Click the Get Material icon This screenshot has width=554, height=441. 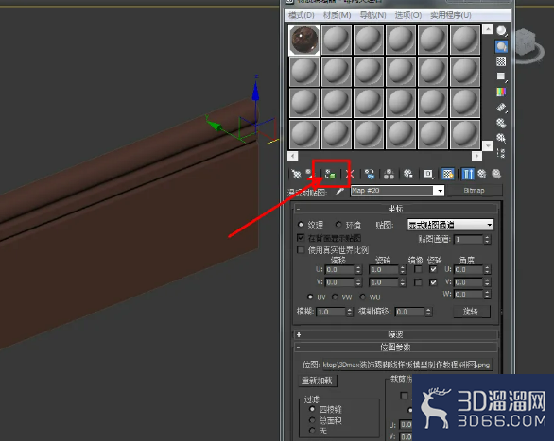point(296,174)
